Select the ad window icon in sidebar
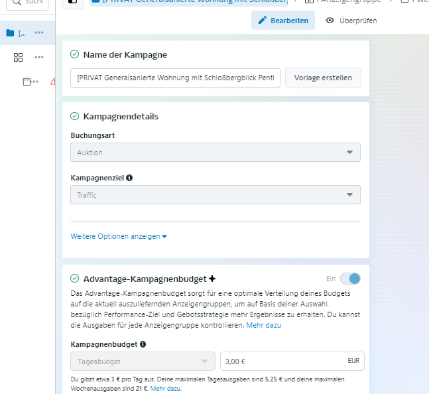This screenshot has height=394, width=429. tap(27, 82)
